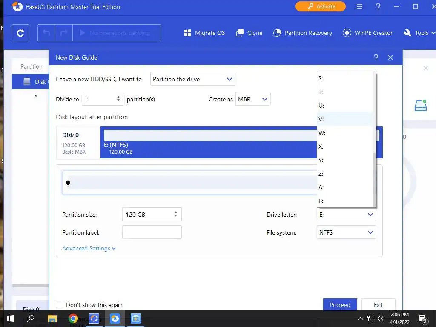Close the New Disk Guide dialog
Image resolution: width=436 pixels, height=327 pixels.
pyautogui.click(x=390, y=57)
